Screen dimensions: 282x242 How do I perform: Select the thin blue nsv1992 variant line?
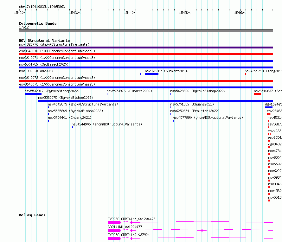point(80,74)
